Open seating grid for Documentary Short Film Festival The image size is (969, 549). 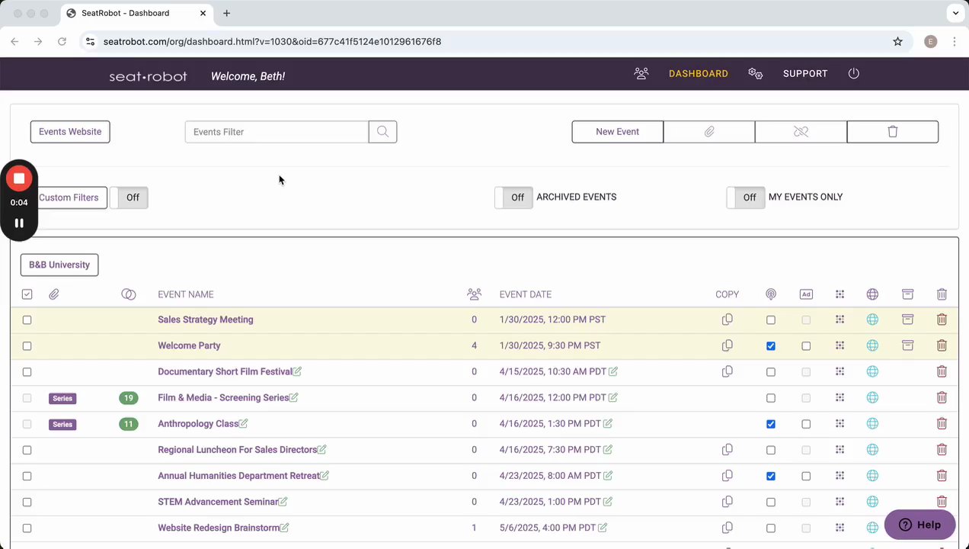click(839, 371)
